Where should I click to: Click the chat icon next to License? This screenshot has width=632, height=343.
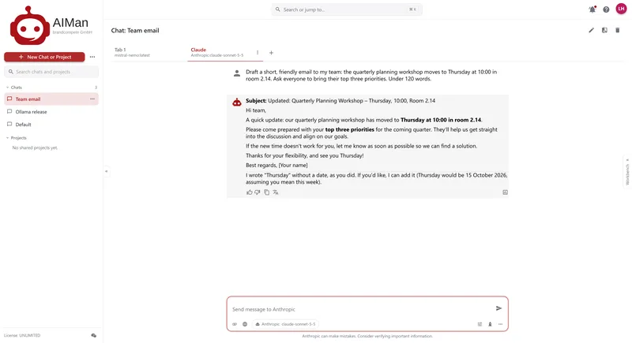(93, 335)
